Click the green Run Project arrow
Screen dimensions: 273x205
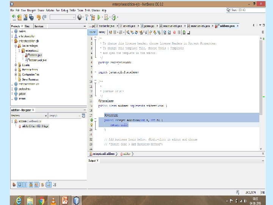pos(99,17)
